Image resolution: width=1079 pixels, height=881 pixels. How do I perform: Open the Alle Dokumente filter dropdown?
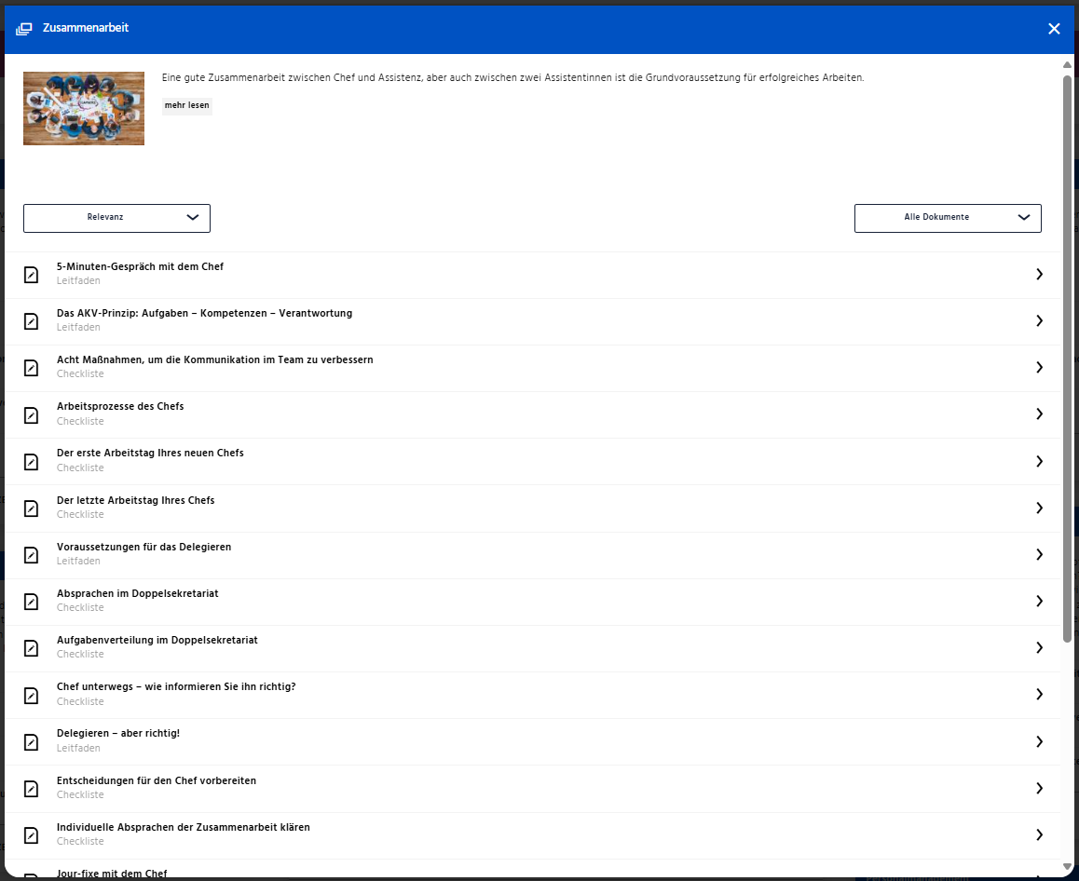click(x=947, y=218)
